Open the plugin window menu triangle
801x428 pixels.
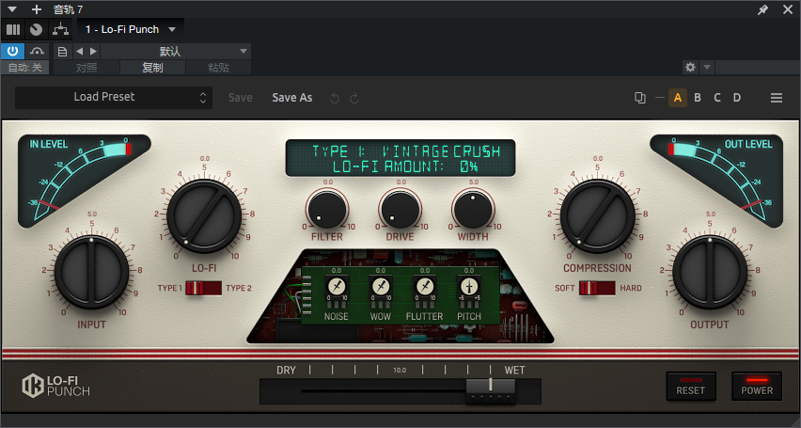[12, 9]
